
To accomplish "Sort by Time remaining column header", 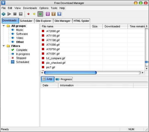I will point(136,26).
